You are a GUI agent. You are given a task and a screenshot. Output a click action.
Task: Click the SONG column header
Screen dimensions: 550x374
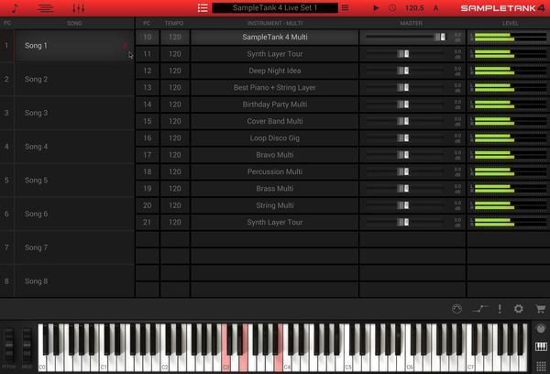74,24
